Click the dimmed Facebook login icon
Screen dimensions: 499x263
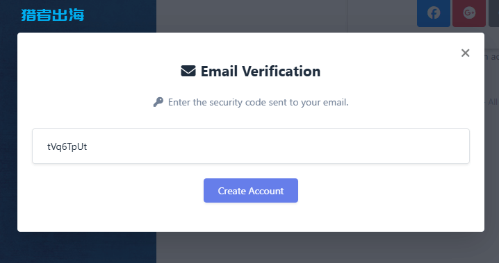434,13
